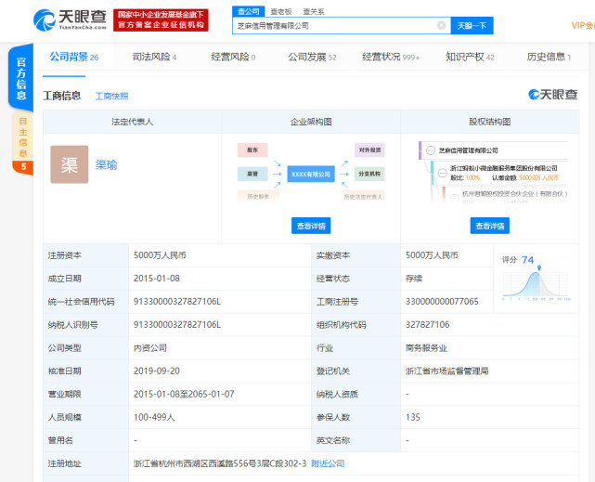Clear the search field with the X icon
The height and width of the screenshot is (482, 595).
pos(441,25)
